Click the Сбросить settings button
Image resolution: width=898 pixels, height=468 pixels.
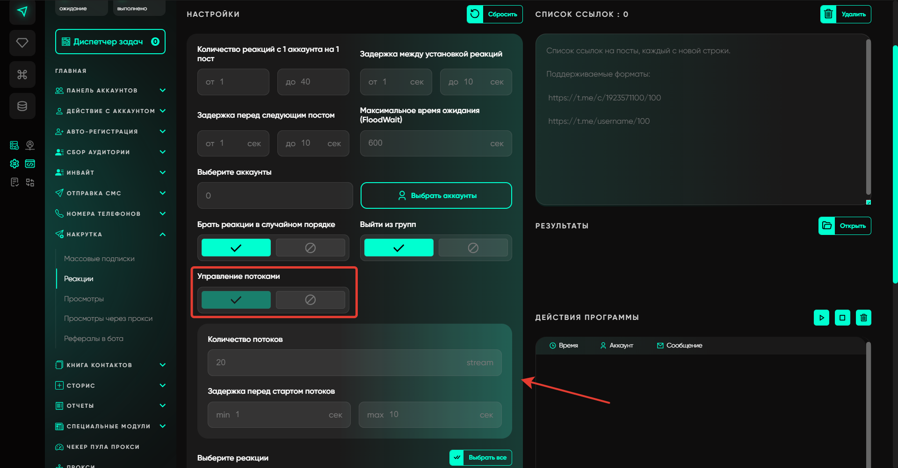(x=494, y=14)
